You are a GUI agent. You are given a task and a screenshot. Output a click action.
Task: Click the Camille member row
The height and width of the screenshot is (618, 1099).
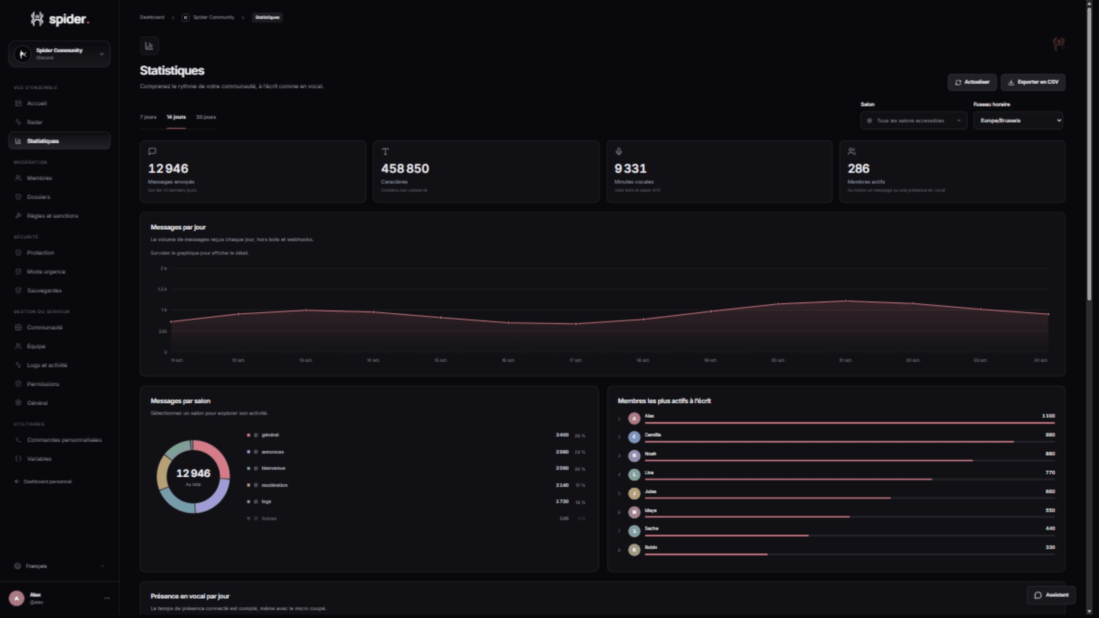pyautogui.click(x=836, y=437)
